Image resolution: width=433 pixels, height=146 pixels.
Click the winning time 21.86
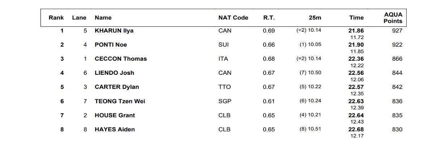pyautogui.click(x=356, y=31)
